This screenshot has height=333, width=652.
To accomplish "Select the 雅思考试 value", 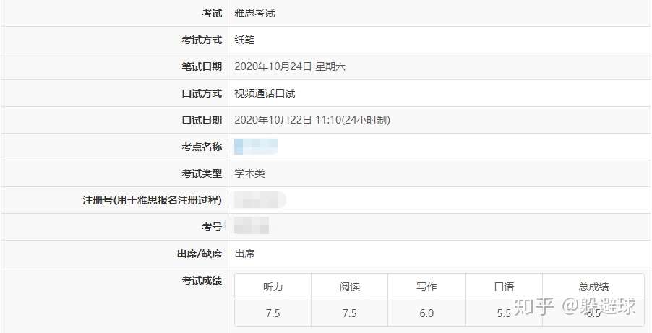I will click(254, 13).
